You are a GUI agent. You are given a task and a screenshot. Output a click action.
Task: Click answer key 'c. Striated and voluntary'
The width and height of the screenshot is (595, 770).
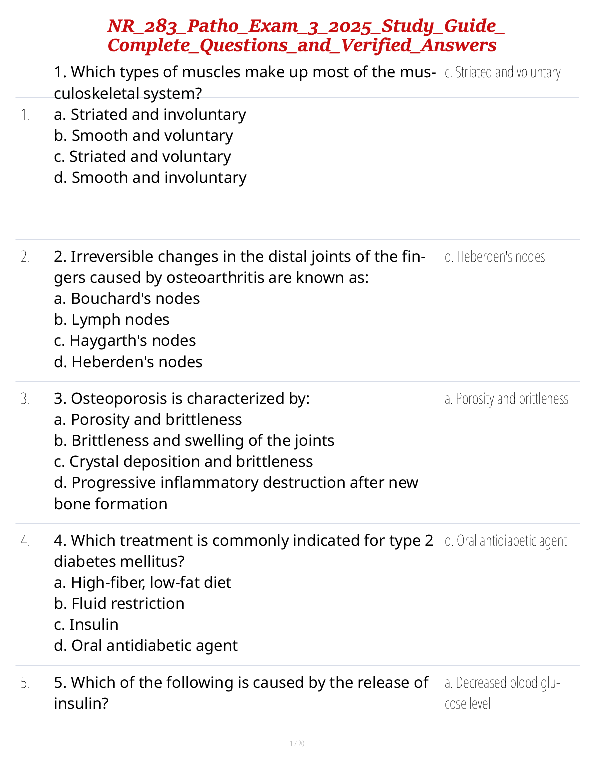pyautogui.click(x=502, y=73)
